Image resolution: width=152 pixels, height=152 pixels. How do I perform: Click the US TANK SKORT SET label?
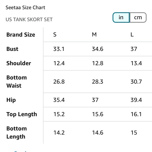[29, 19]
